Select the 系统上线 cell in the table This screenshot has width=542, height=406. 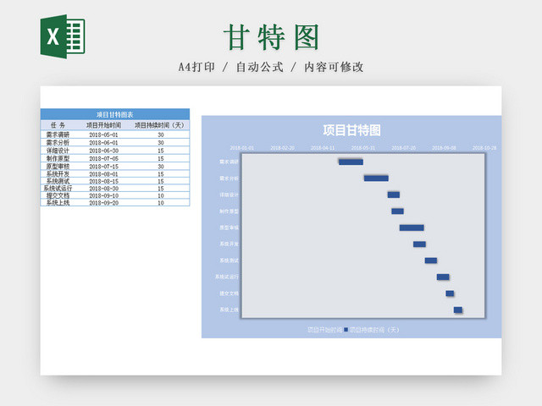(58, 203)
